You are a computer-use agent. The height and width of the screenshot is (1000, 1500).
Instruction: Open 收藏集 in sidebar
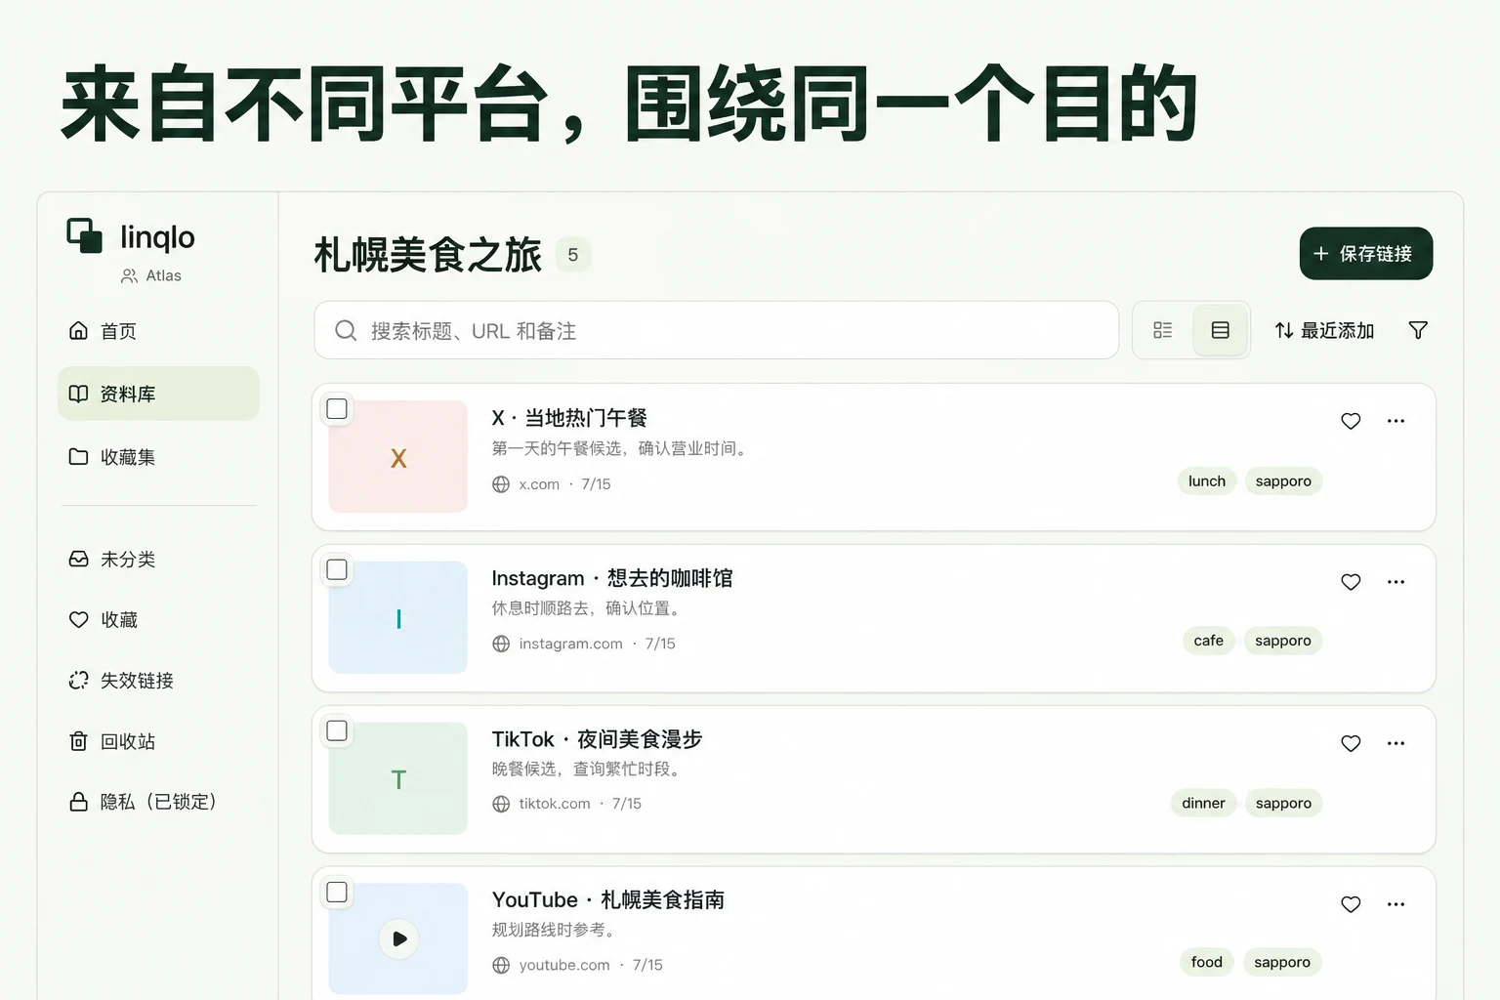(x=158, y=456)
